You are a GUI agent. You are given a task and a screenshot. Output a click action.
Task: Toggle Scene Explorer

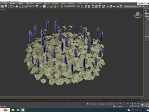86,7
